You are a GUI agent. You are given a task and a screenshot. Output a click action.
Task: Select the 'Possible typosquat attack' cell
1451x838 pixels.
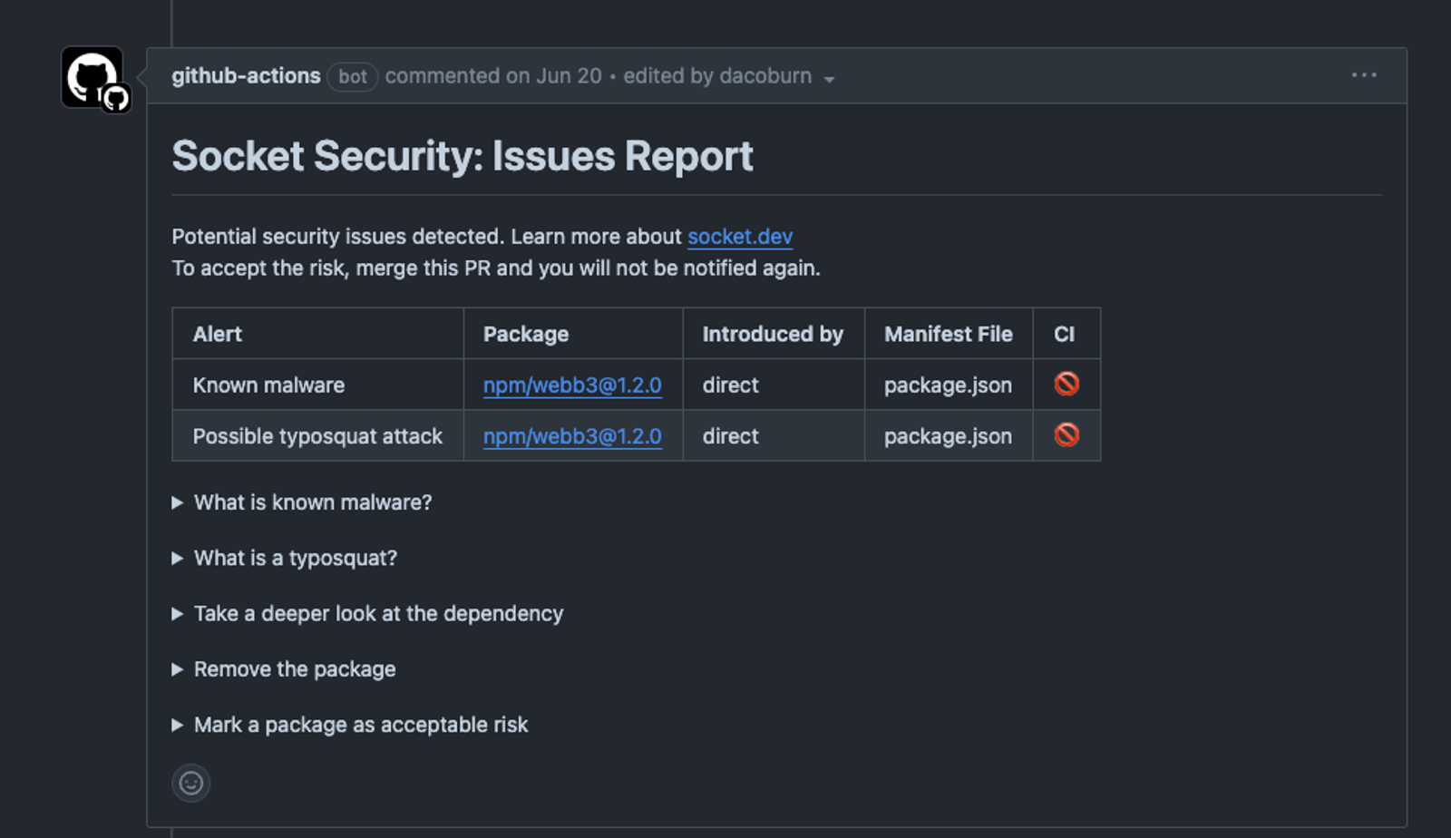click(318, 435)
